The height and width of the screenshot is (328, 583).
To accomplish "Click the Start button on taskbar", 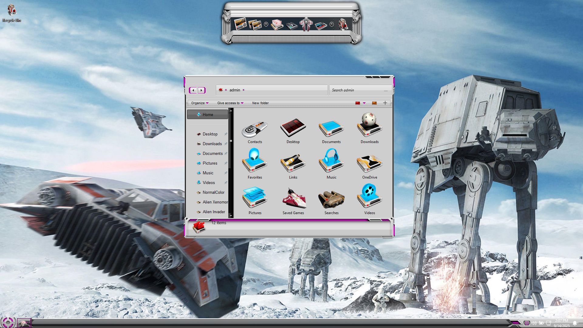I will tap(8, 323).
